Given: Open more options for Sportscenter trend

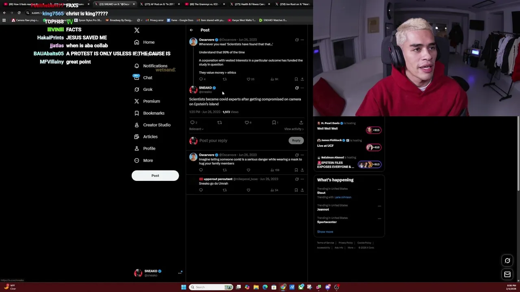Looking at the screenshot, I should point(379,219).
